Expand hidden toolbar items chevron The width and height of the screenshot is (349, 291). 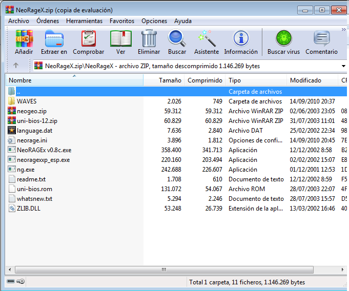click(344, 29)
